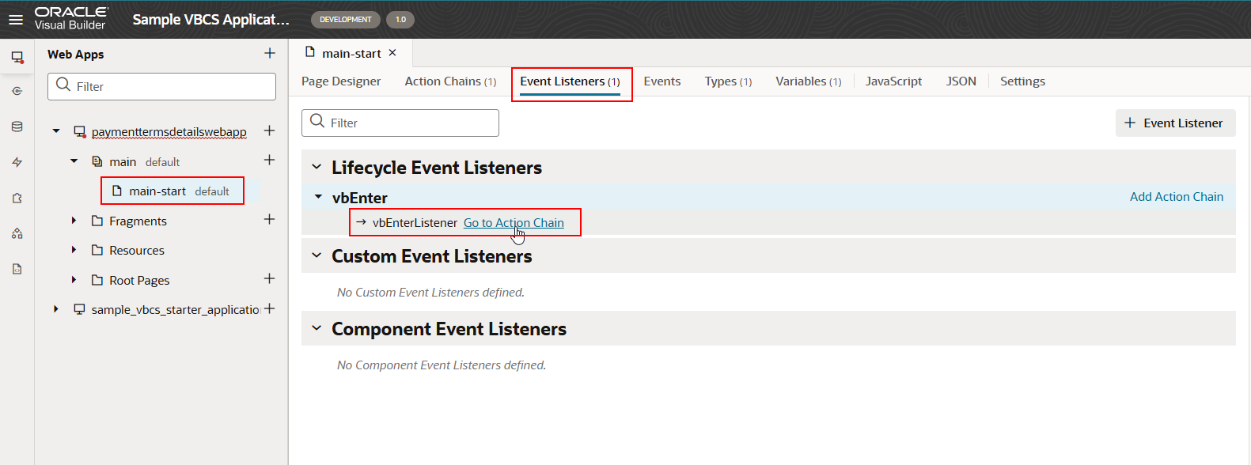Collapse the vbEnter event group

[x=319, y=197]
